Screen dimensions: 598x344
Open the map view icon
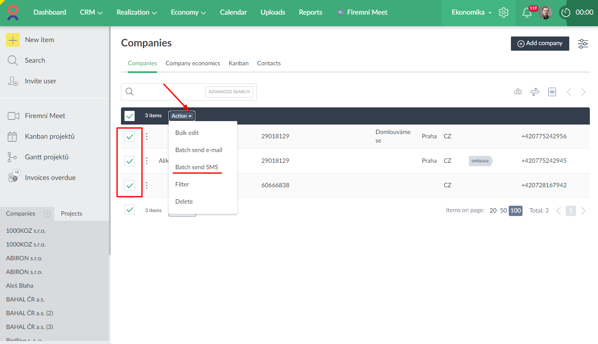pyautogui.click(x=518, y=92)
